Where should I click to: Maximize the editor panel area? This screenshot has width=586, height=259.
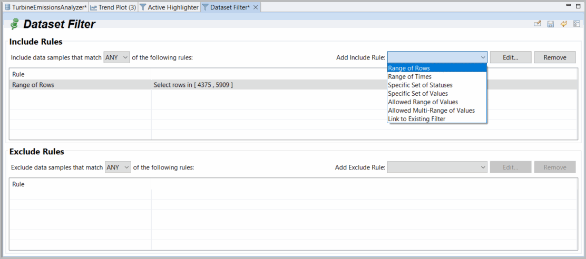tap(579, 5)
